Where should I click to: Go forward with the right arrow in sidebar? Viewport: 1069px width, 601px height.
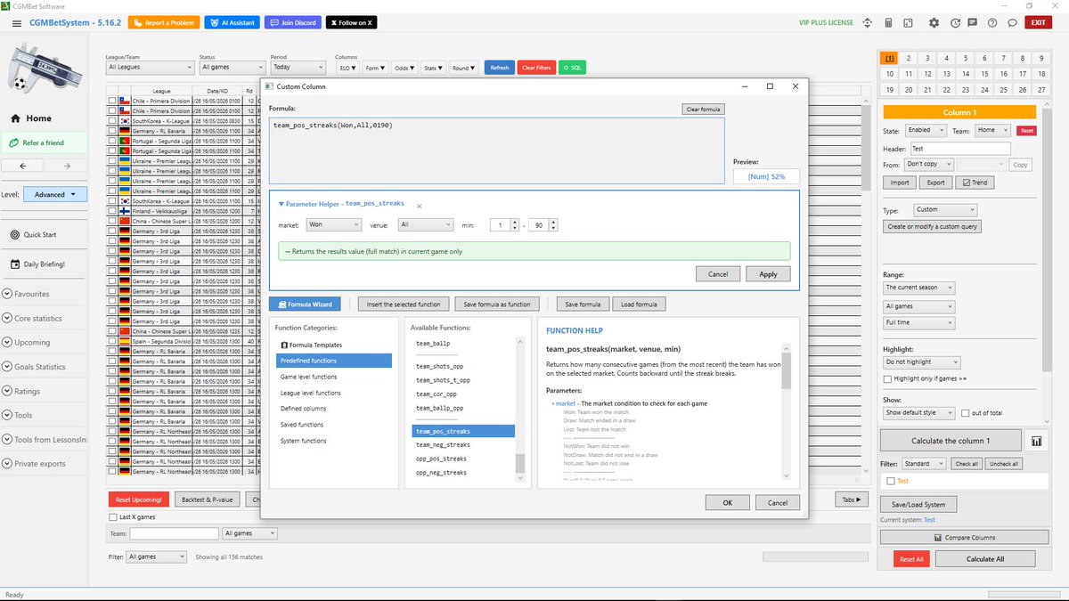coord(67,166)
